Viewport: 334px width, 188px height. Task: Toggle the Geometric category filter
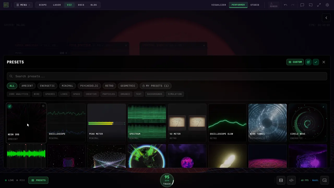128,86
